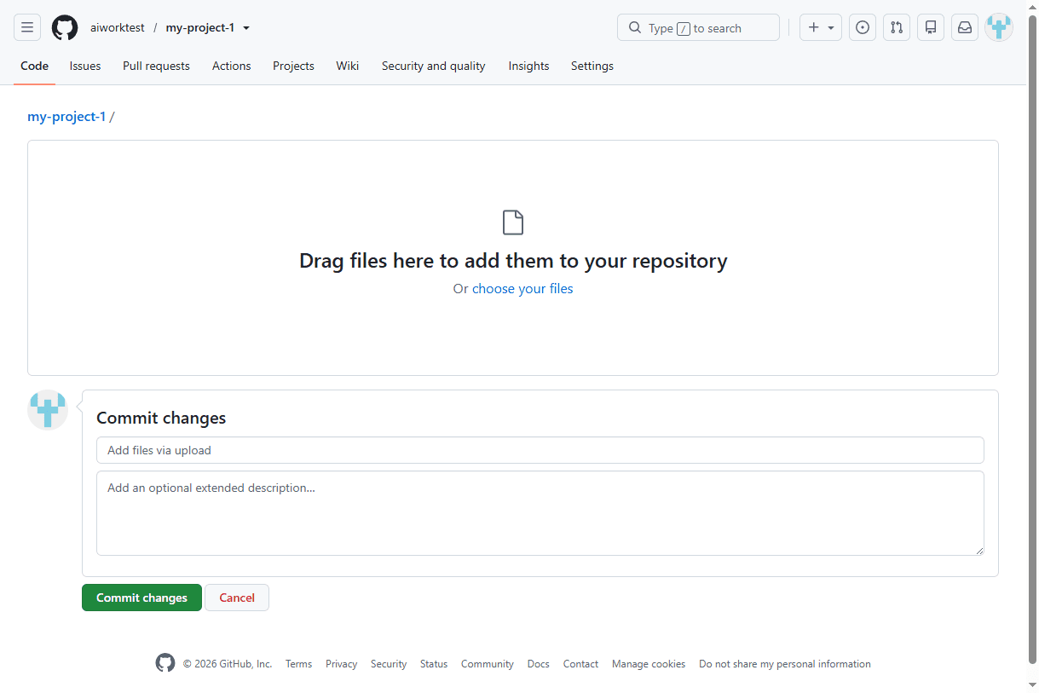Viewport: 1039px width, 693px height.
Task: Click the choose your files link
Action: click(522, 289)
